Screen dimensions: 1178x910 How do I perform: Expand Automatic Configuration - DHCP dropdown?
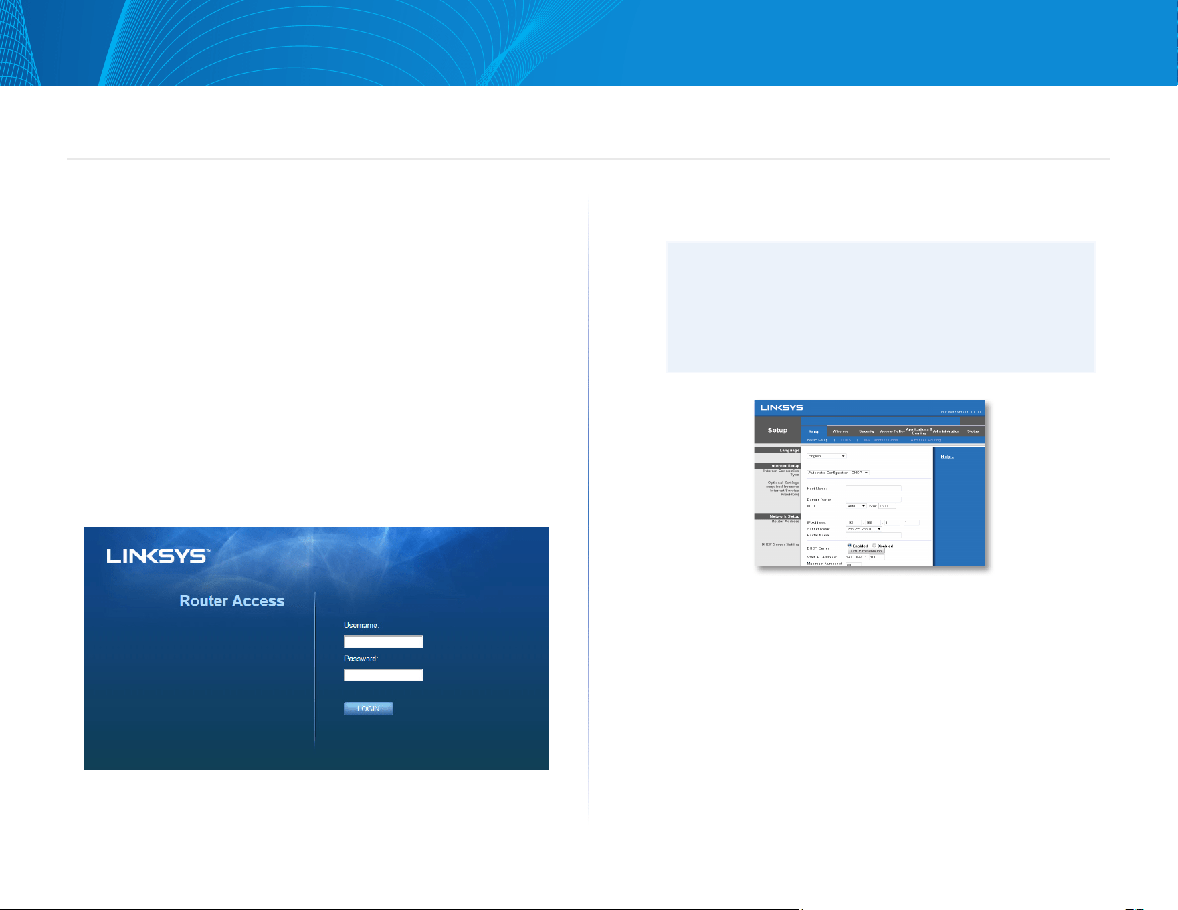[x=838, y=473]
